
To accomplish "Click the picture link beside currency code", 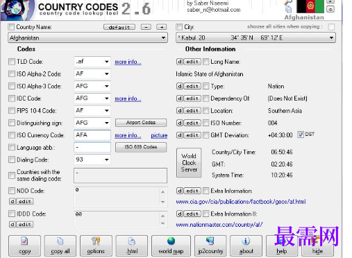I will (x=159, y=135).
